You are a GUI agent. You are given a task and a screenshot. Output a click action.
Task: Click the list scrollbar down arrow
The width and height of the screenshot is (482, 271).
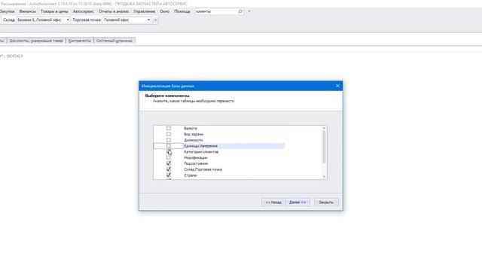pos(324,177)
